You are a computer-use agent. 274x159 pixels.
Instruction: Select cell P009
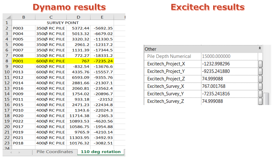coord(24,94)
